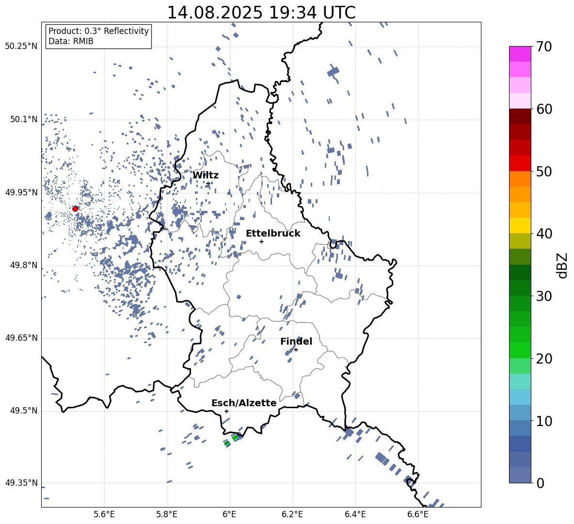Click the 40 tick on colorbar
574x524 pixels.
click(x=543, y=234)
